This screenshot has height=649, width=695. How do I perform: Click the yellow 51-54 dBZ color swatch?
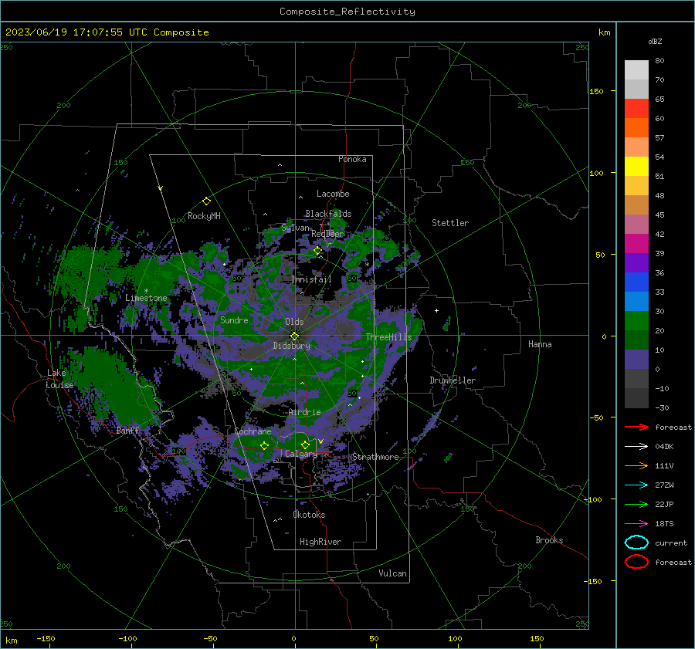636,167
